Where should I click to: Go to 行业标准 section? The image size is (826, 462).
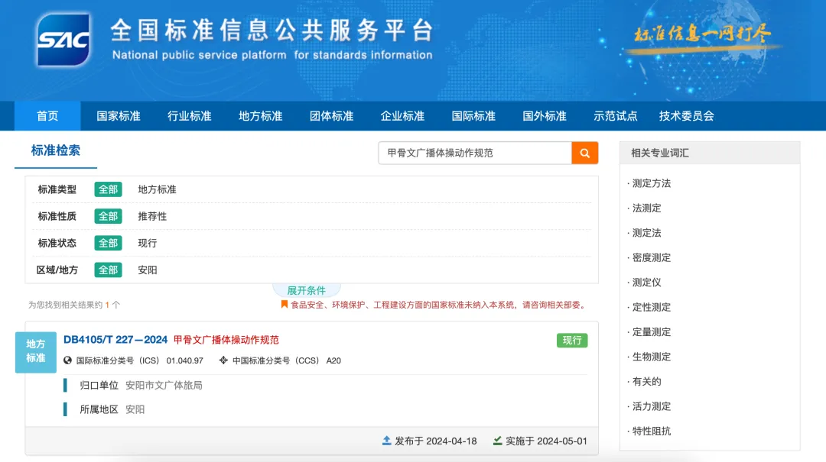[x=190, y=116]
